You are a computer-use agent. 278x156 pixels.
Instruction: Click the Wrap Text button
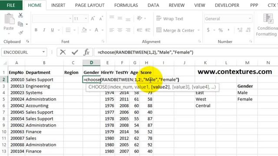tap(169, 19)
